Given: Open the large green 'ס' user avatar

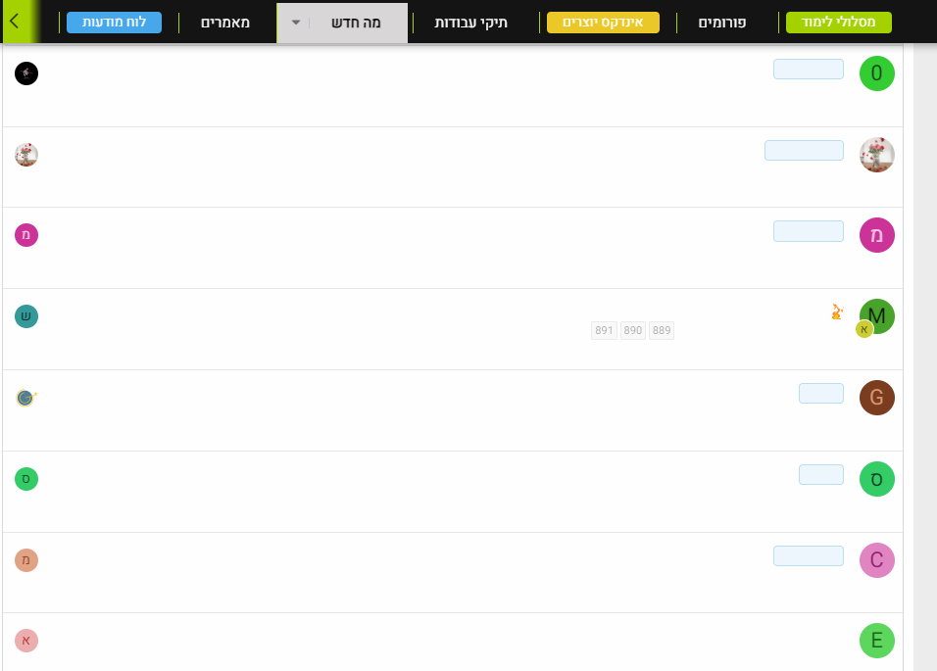Looking at the screenshot, I should point(876,479).
